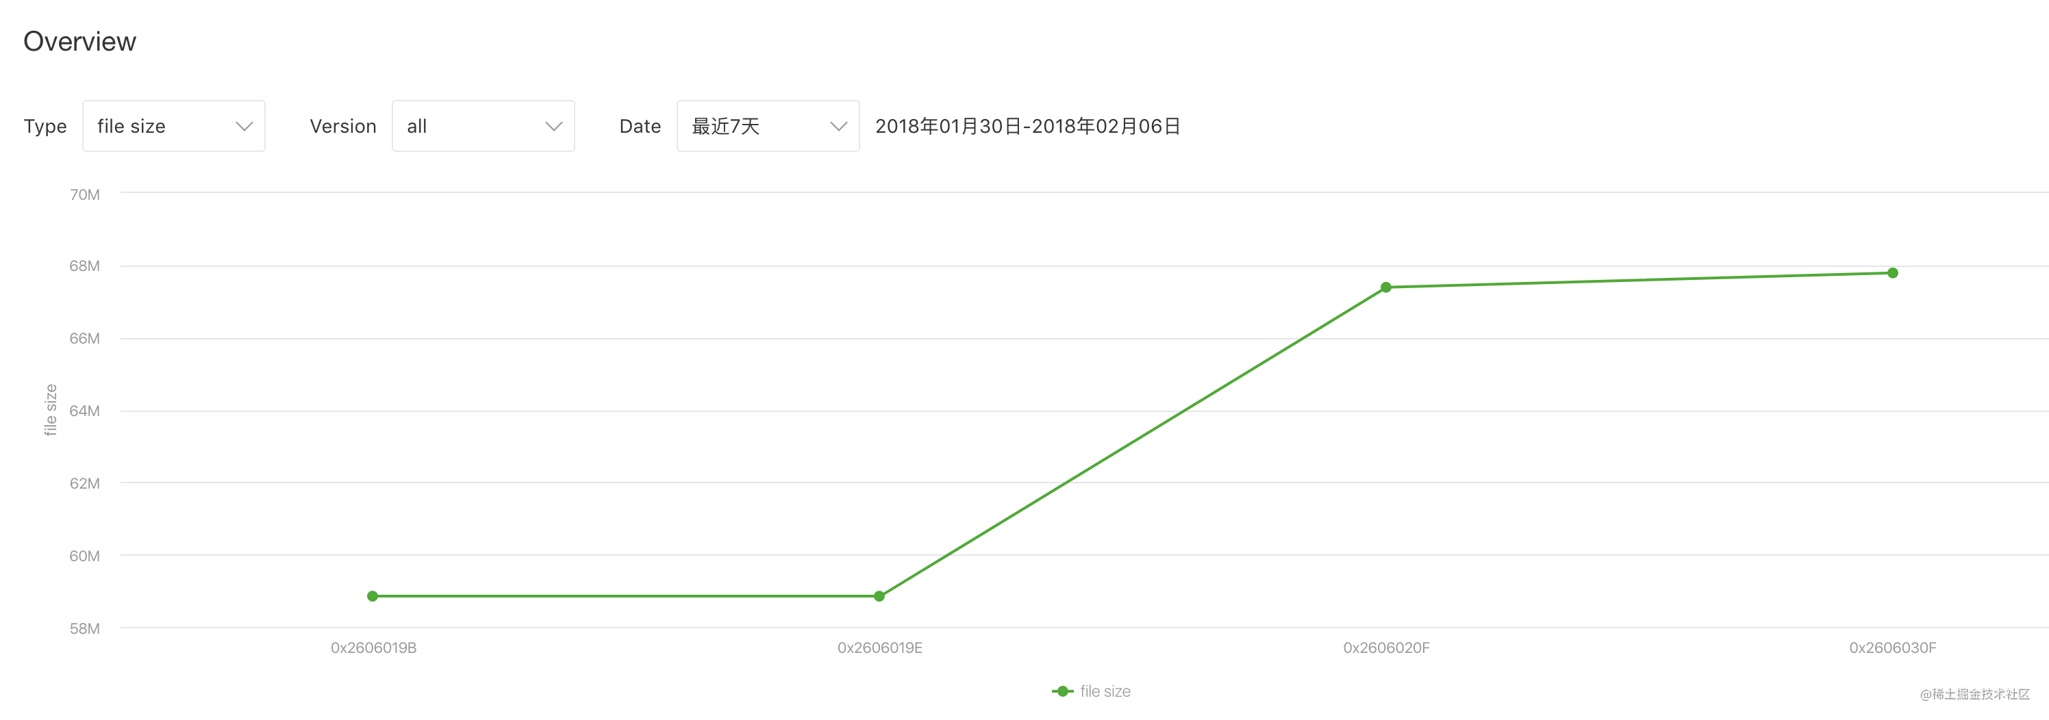Toggle the file size legend entry

pos(1092,691)
